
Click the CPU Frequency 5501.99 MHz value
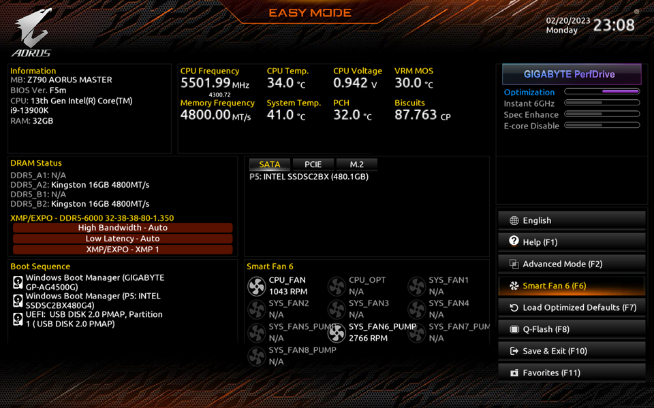(215, 83)
